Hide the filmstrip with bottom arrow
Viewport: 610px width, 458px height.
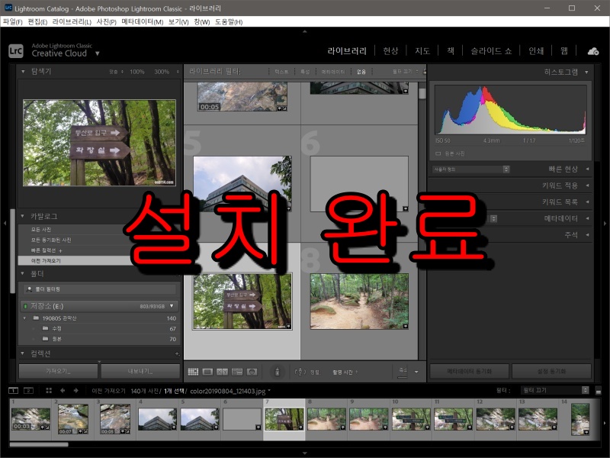[x=304, y=453]
